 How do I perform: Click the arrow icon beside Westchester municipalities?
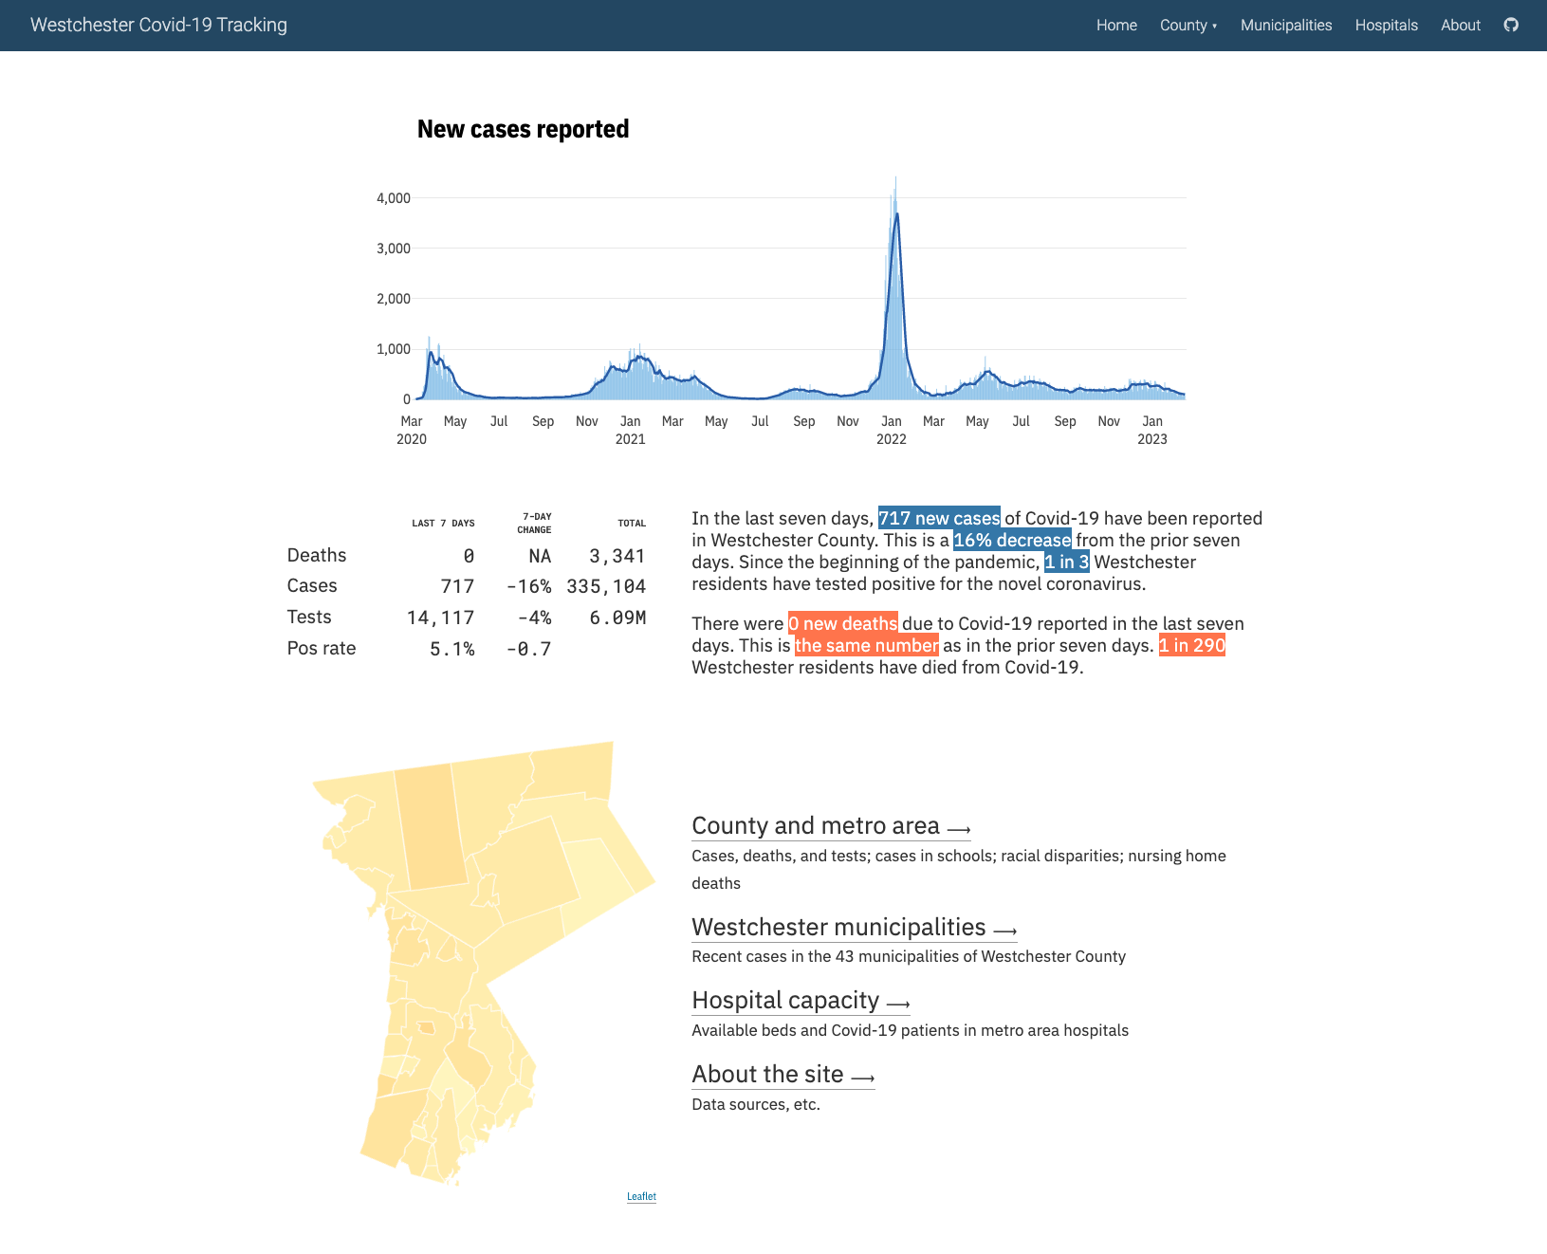point(1005,928)
